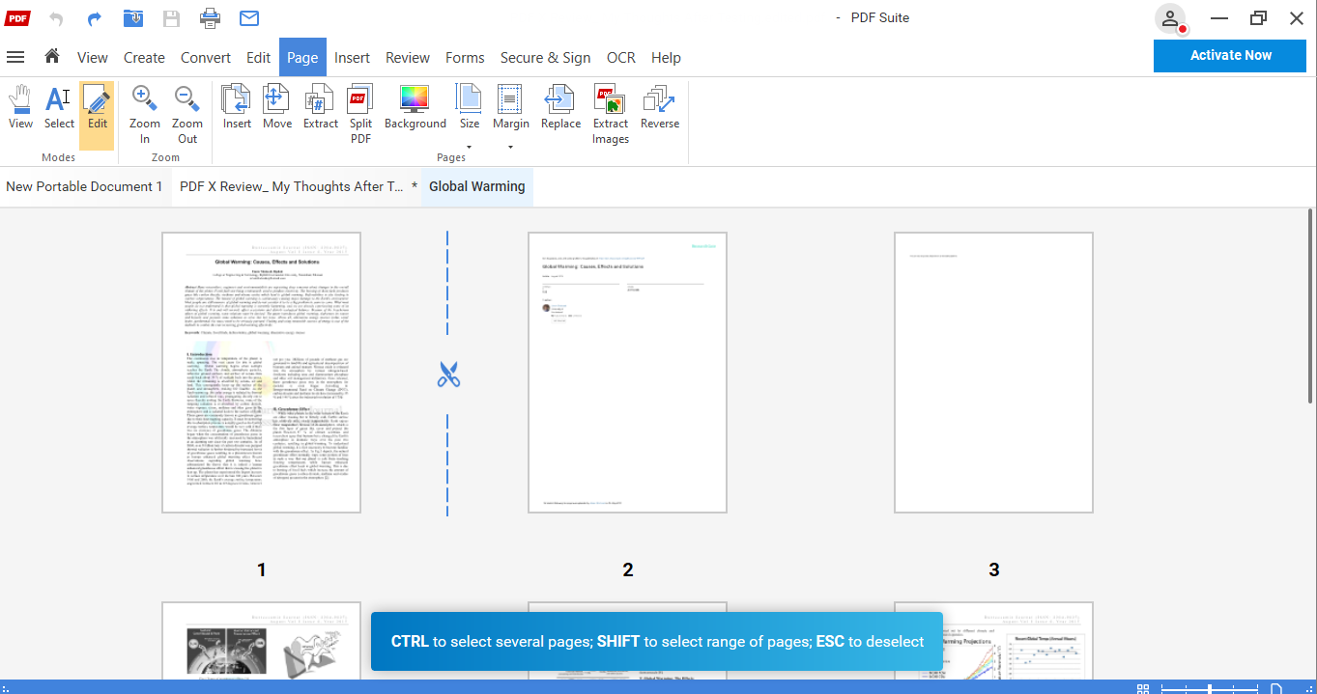Adjust the zoom slider in status bar
The height and width of the screenshot is (694, 1317).
(x=1209, y=687)
